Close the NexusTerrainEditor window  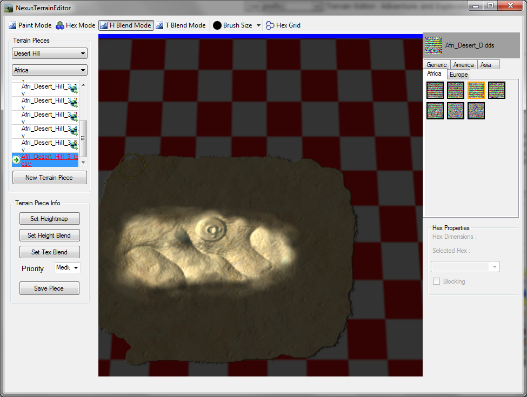pyautogui.click(x=510, y=6)
